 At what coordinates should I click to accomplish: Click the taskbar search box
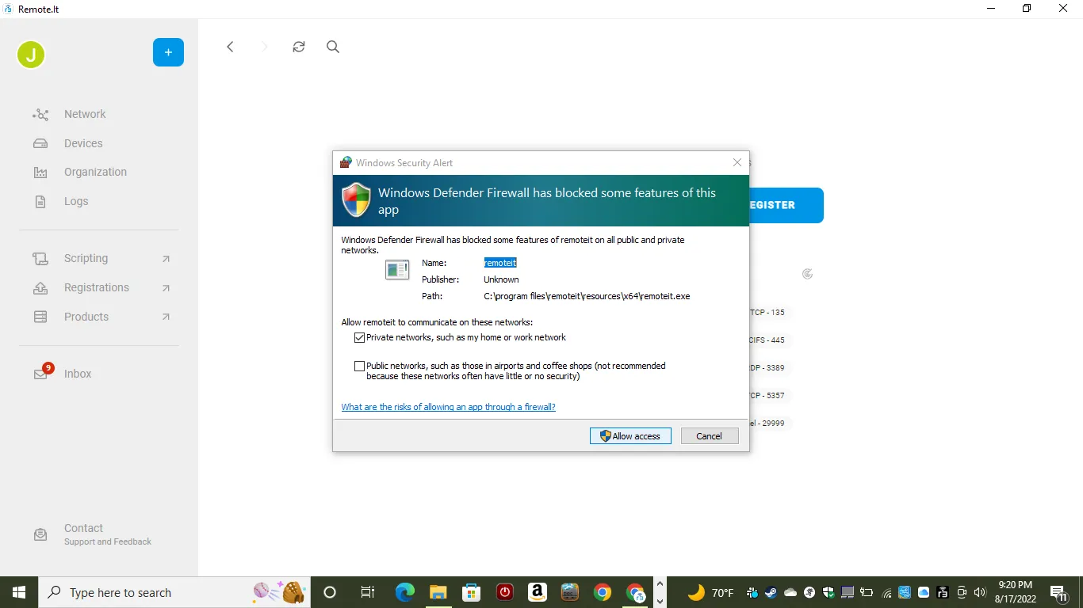174,592
